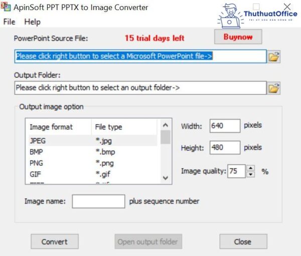Click the ApinSoft app icon in title bar
The height and width of the screenshot is (256, 301).
[x=6, y=7]
